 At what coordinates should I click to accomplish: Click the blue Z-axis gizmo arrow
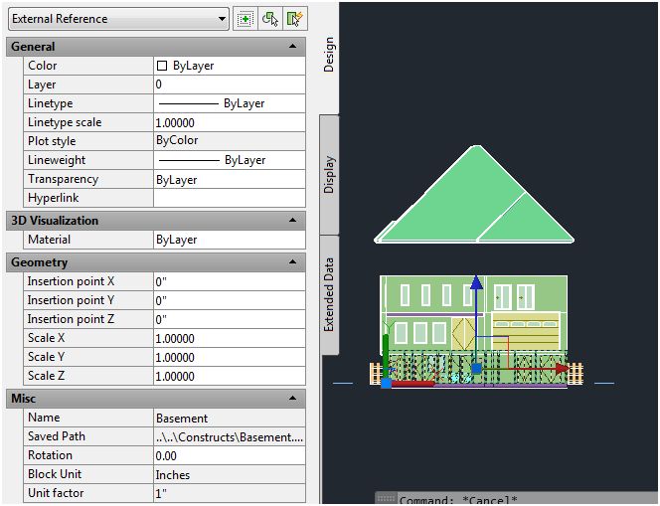click(x=476, y=282)
